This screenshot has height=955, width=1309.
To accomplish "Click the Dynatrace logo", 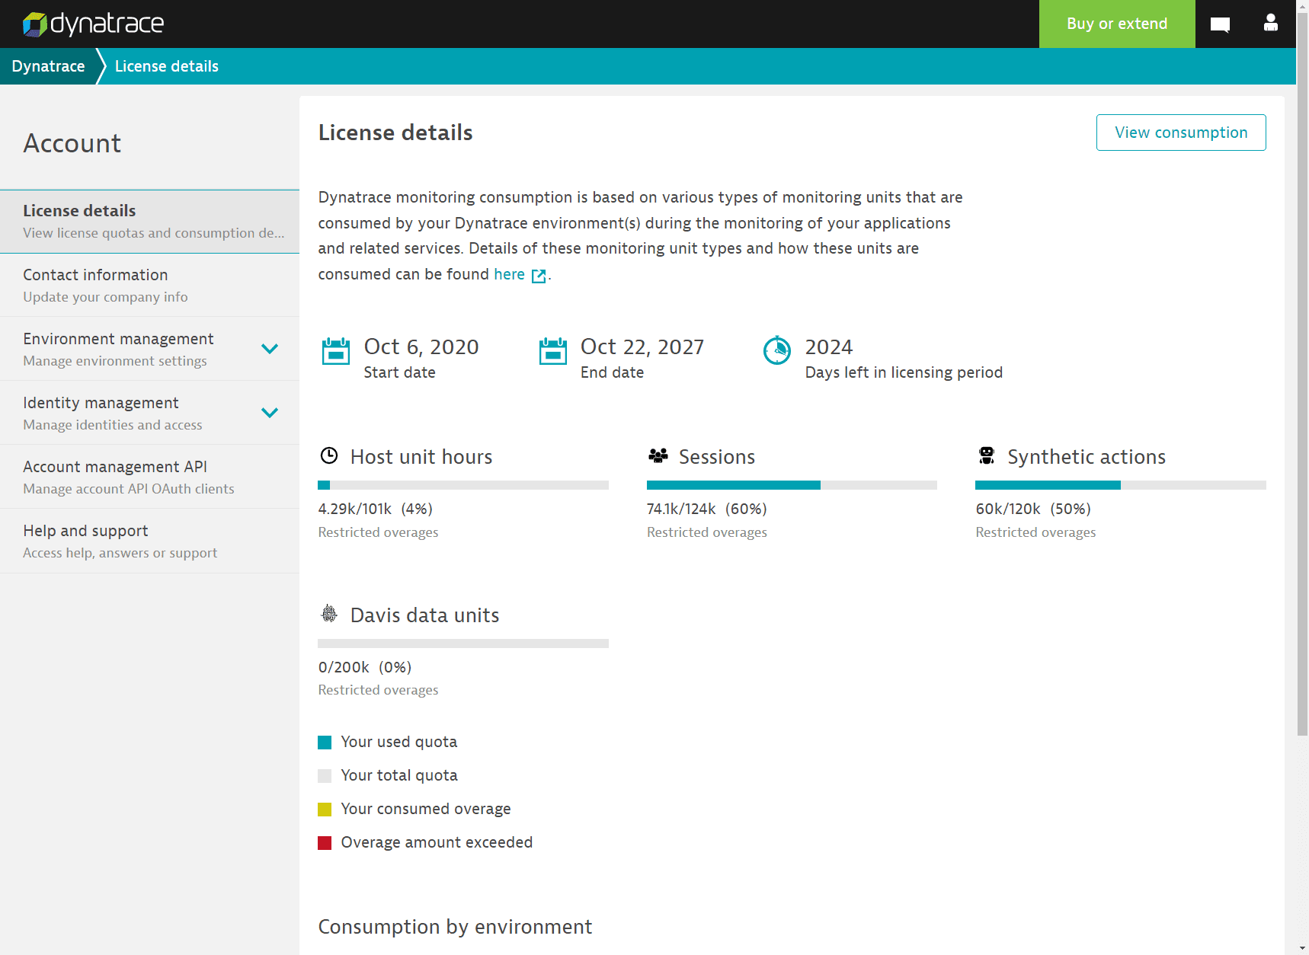I will [x=93, y=24].
